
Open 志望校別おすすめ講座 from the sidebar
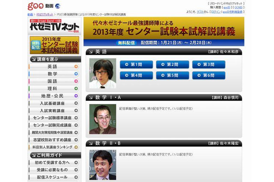(x=54, y=140)
